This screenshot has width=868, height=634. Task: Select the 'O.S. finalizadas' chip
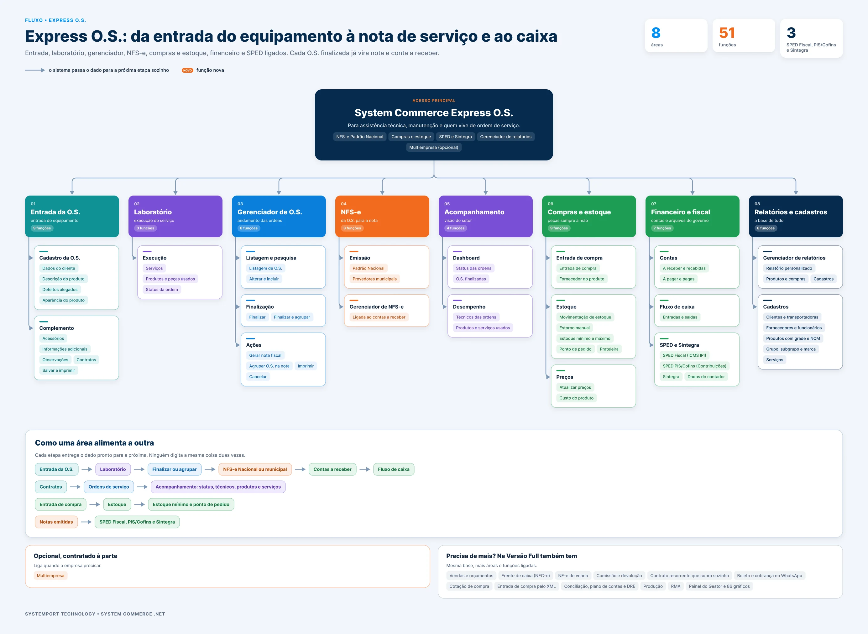click(x=471, y=279)
